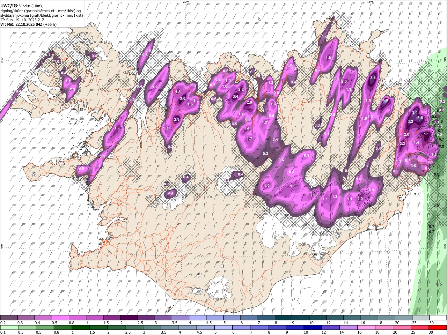Click the deep blue swatch labeled 10 in the rain scale
This screenshot has width=447, height=335.
click(x=312, y=327)
